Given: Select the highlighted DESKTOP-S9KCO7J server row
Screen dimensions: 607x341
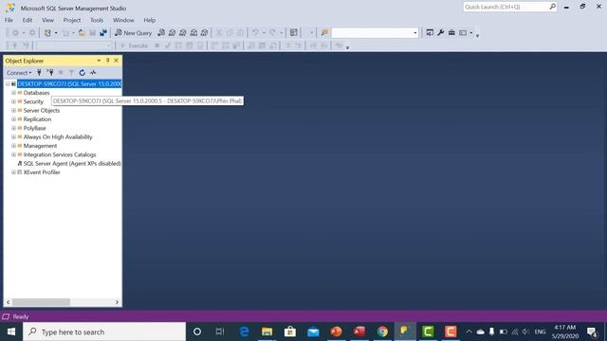Looking at the screenshot, I should [x=69, y=83].
